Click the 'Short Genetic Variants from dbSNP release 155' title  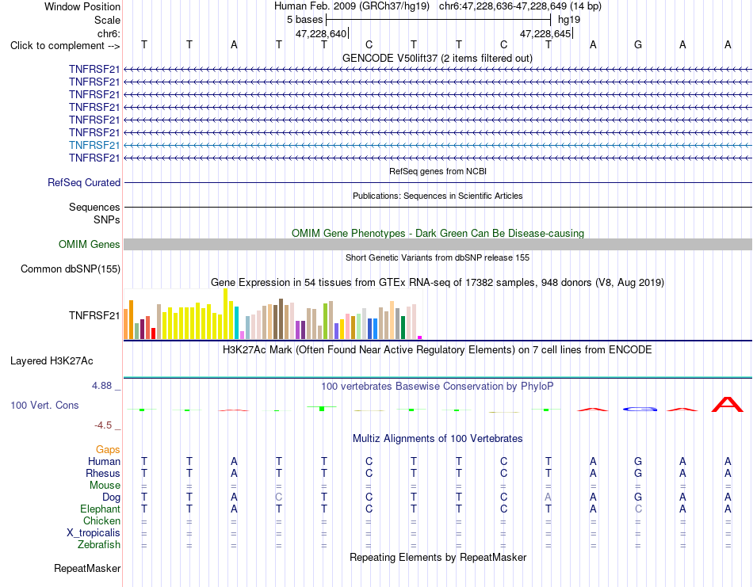point(438,257)
